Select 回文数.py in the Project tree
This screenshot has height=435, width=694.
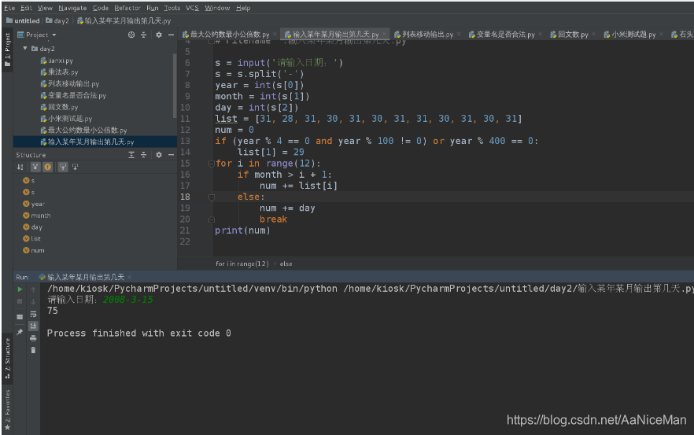59,107
